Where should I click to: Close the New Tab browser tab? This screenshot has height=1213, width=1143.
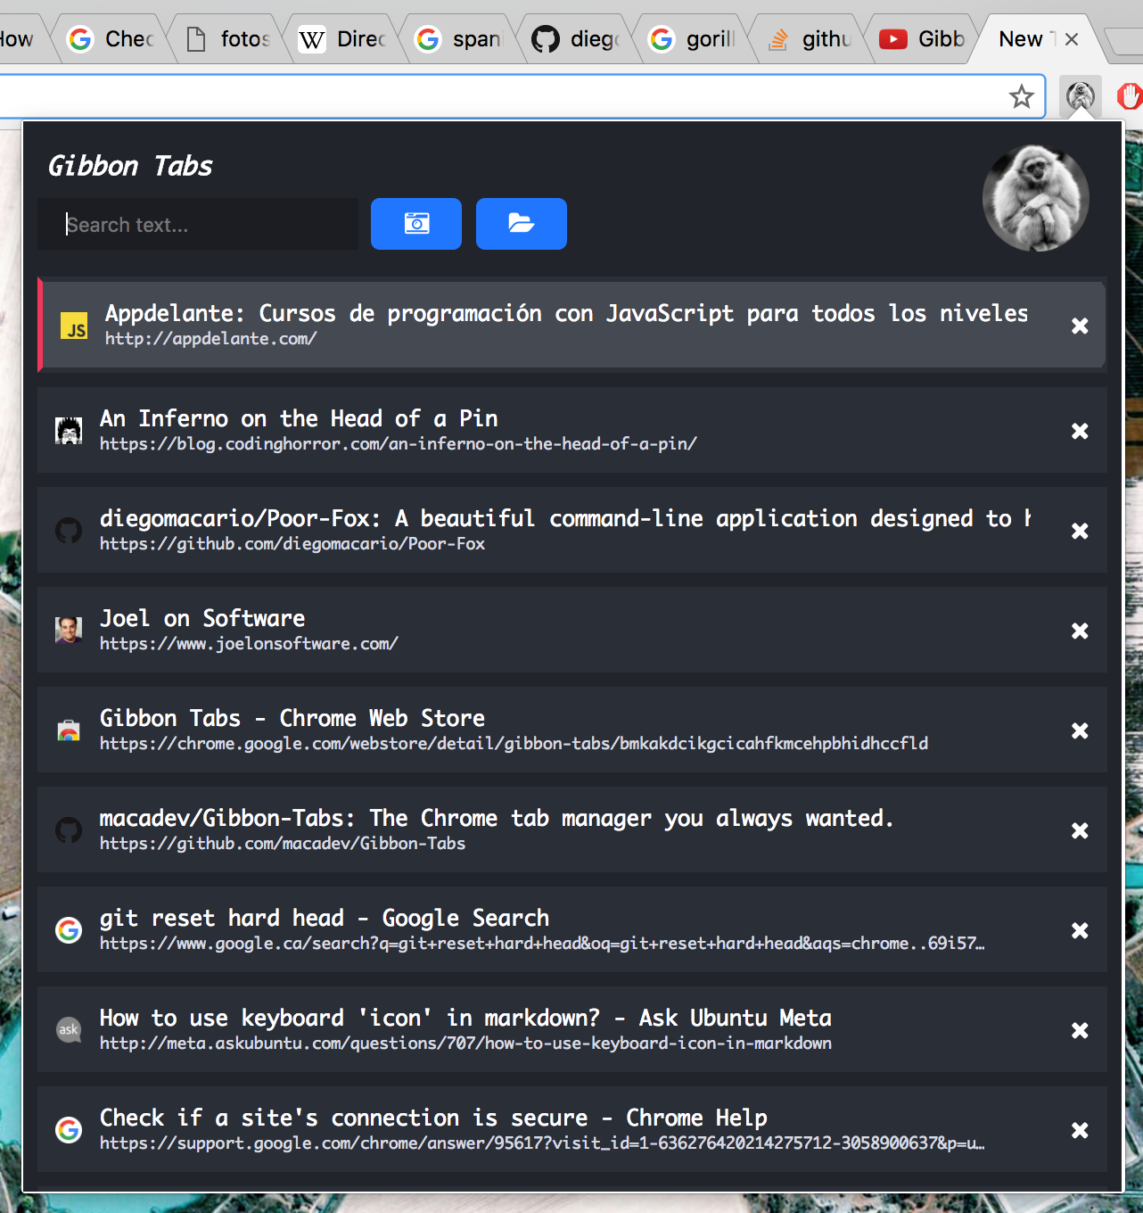point(1072,39)
